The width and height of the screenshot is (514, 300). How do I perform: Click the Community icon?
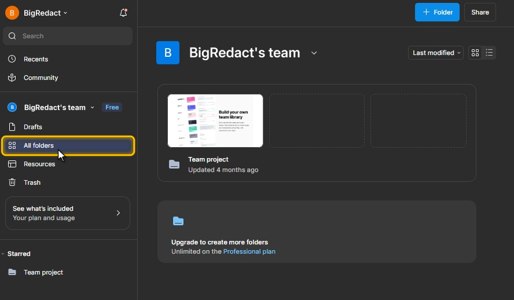coord(12,78)
